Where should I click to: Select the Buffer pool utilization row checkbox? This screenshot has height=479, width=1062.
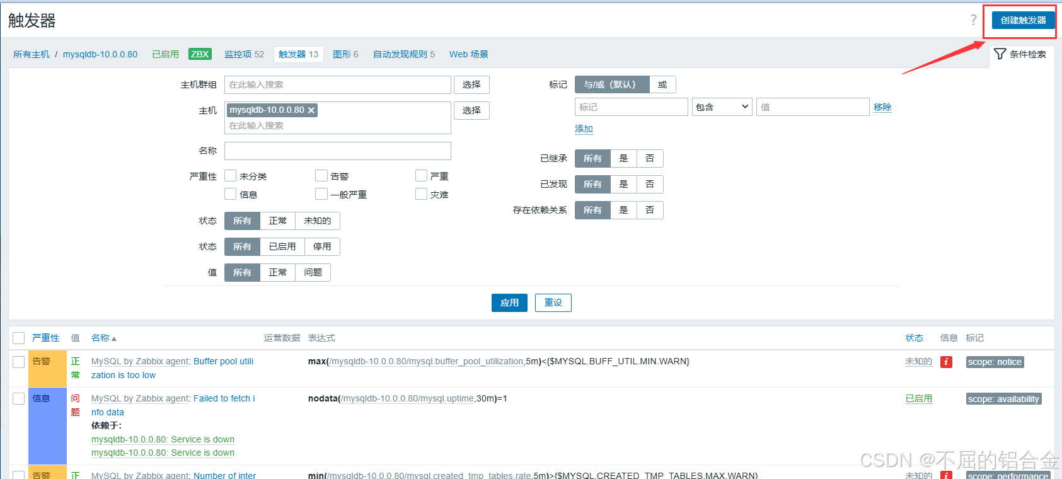[x=19, y=362]
